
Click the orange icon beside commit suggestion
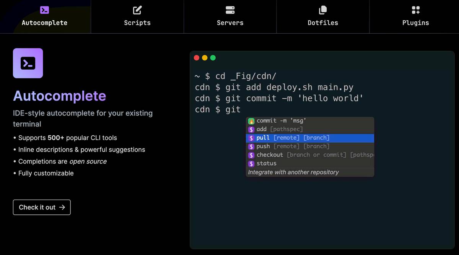(x=251, y=120)
